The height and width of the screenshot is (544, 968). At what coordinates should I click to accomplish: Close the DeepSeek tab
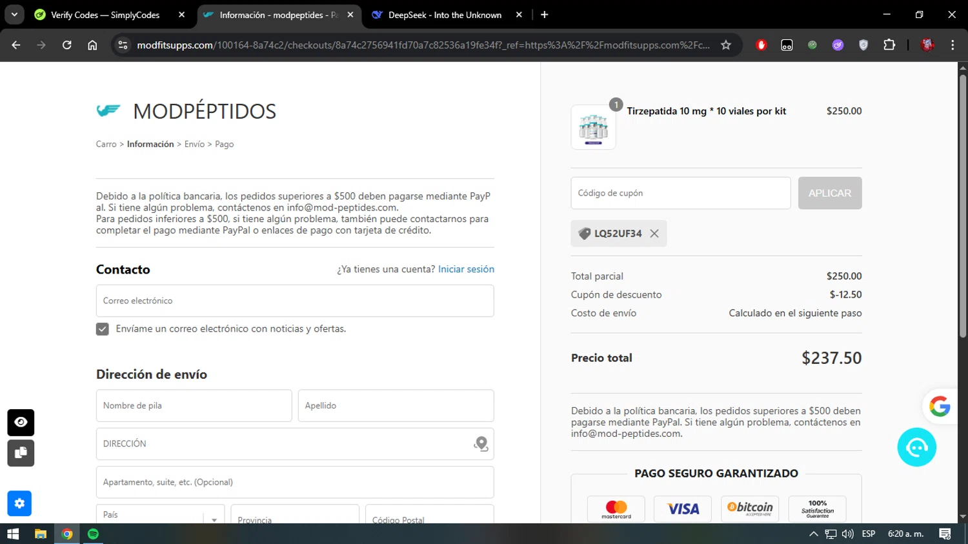[x=519, y=15]
